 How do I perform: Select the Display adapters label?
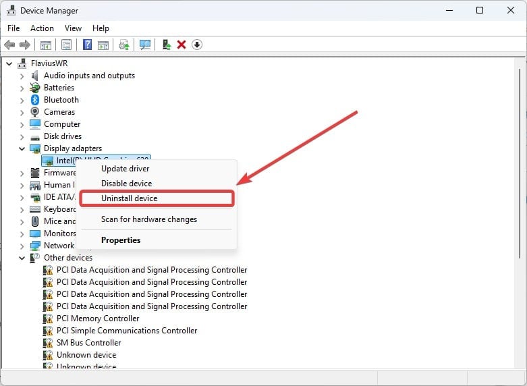(73, 148)
